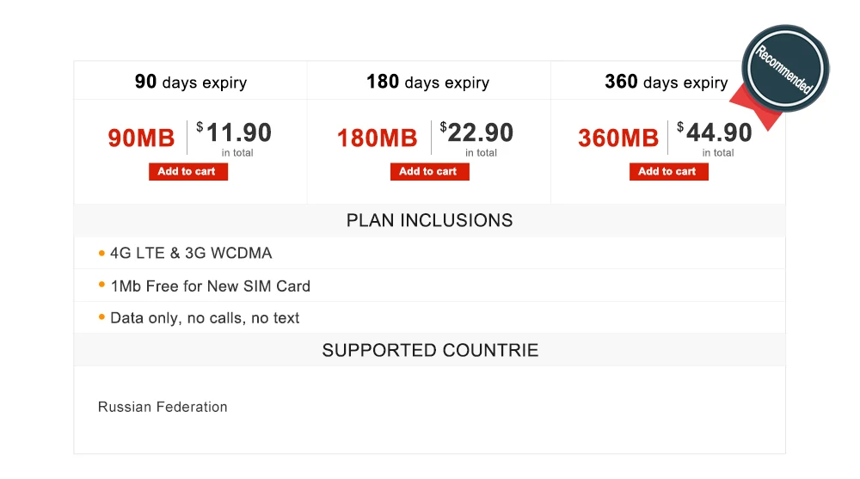
Task: Click the orange bullet beside 4G LTE
Action: 101,253
